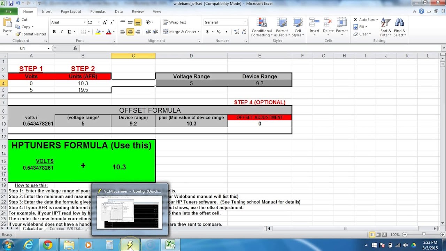Open Conditional Formatting menu
Image resolution: width=446 pixels, height=251 pixels.
pos(261,27)
